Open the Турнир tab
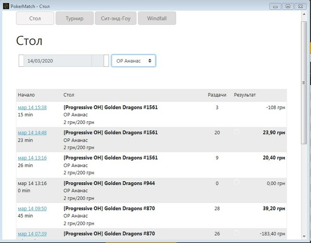Viewport: 311px width, 243px height. 74,18
